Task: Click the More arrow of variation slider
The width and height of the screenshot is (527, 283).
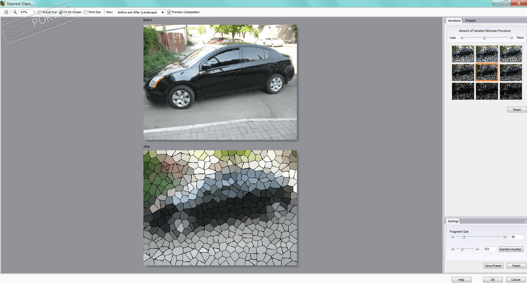Action: point(512,38)
